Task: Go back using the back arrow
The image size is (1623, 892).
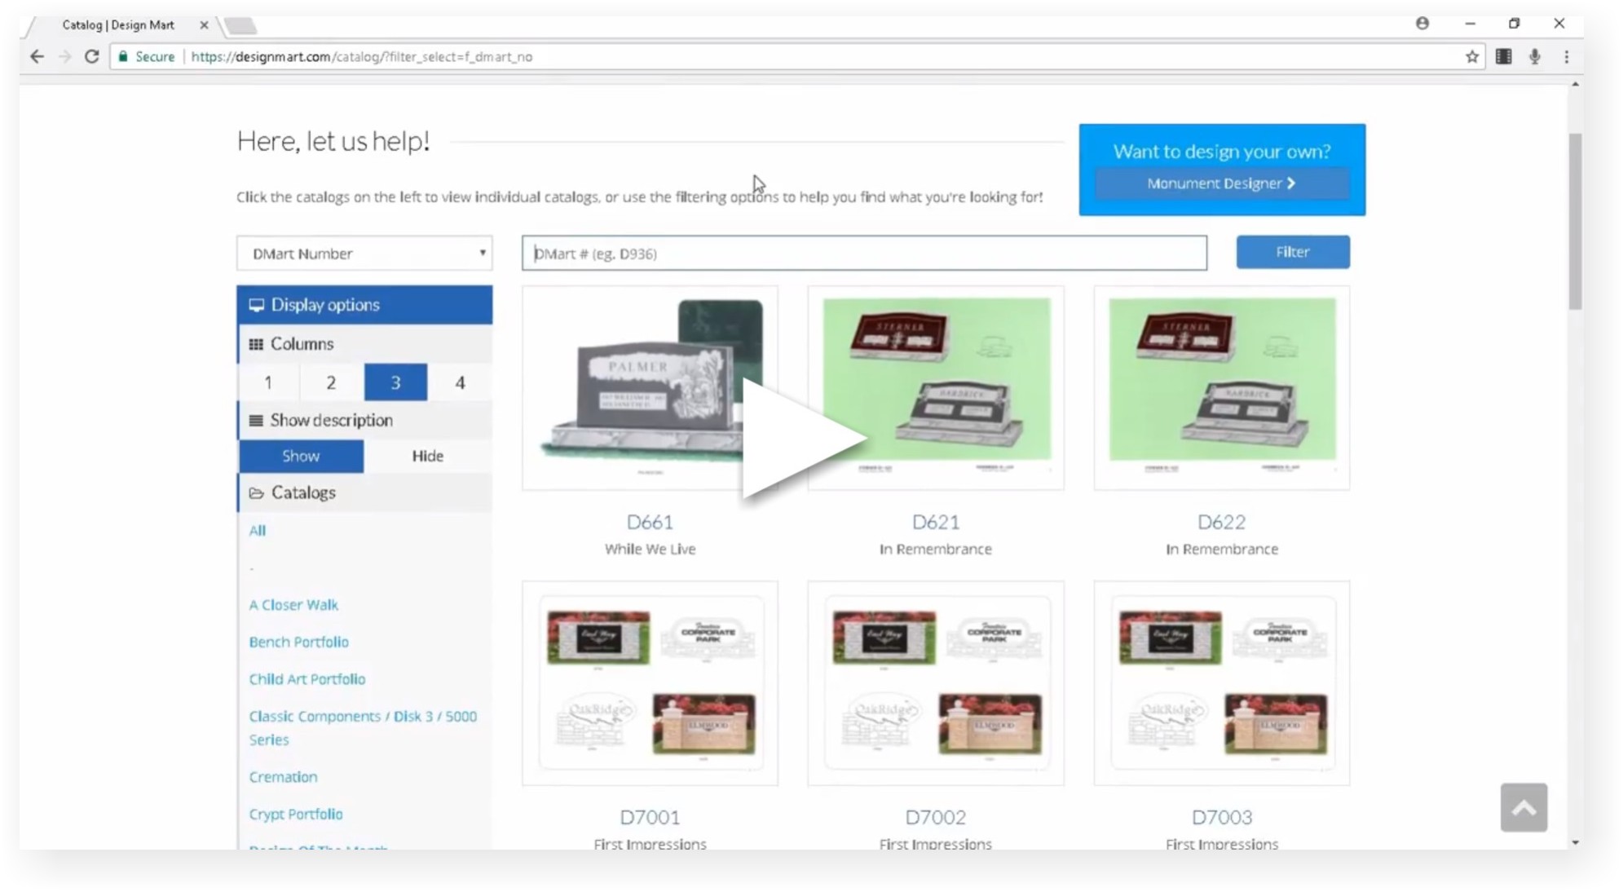Action: pyautogui.click(x=36, y=56)
